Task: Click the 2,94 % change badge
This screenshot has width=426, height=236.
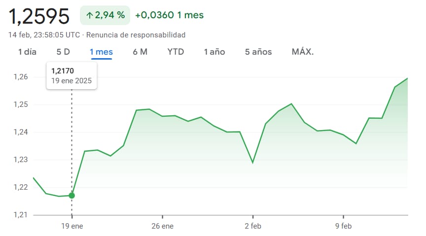Action: pos(105,15)
